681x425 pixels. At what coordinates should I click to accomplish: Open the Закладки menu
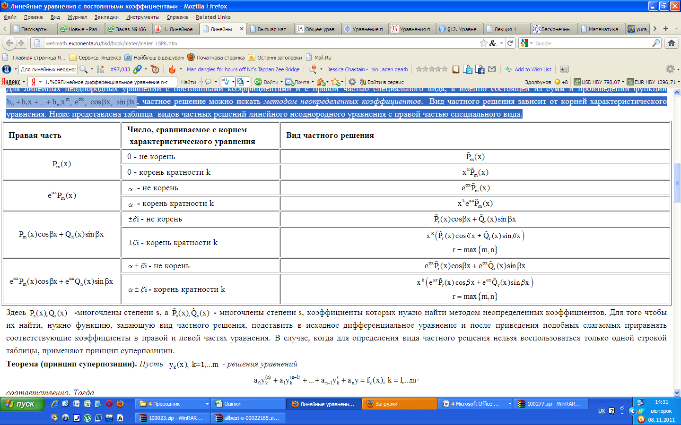click(106, 17)
